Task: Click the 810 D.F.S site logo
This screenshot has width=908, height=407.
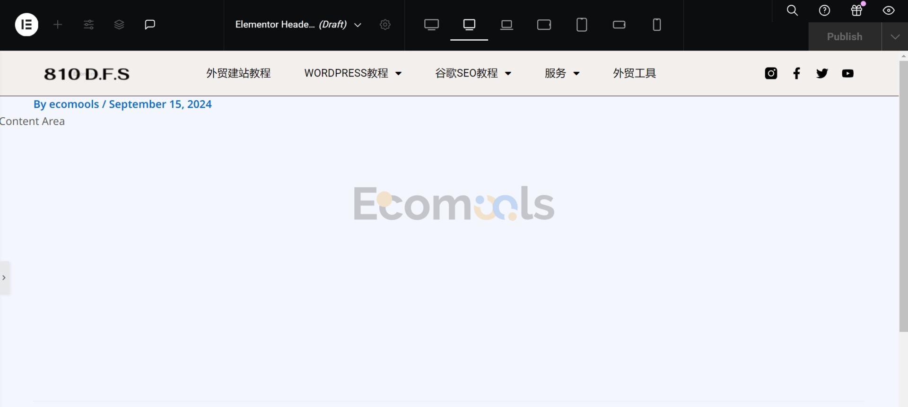Action: (x=87, y=74)
